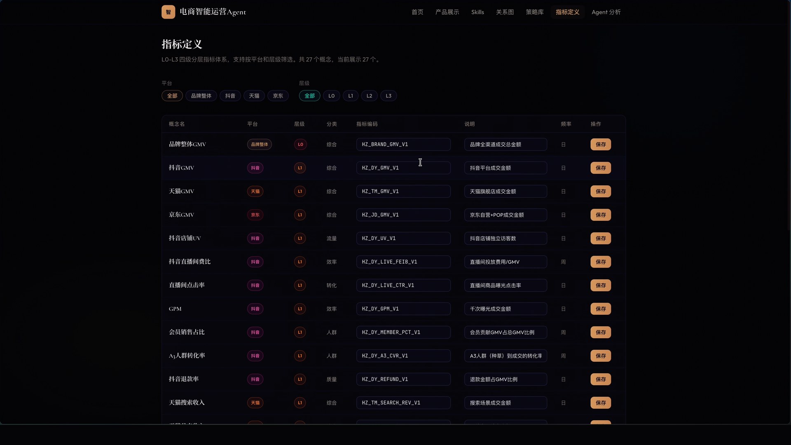
Task: Click the L0 badge on 品牌整体GMV row
Action: coord(300,144)
